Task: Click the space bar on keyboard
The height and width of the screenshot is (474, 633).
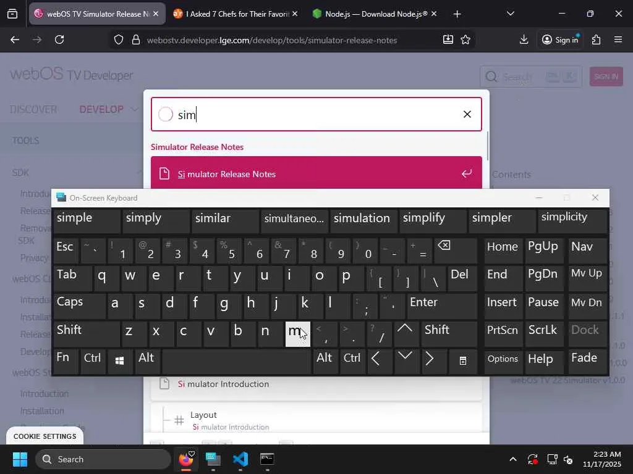Action: click(x=237, y=360)
